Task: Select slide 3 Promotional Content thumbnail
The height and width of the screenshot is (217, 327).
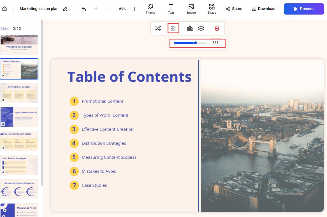Action: coord(19,93)
